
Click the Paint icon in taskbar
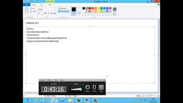[54, 100]
